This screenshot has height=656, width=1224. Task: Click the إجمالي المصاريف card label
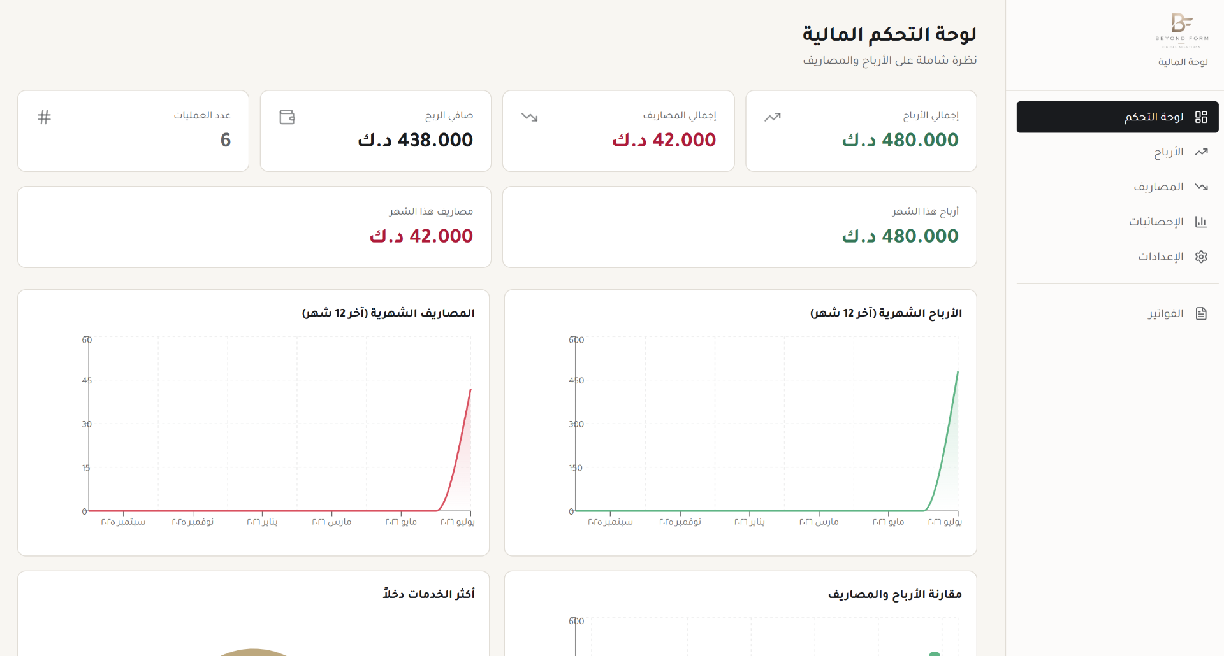click(680, 115)
